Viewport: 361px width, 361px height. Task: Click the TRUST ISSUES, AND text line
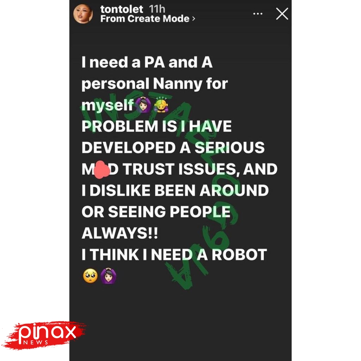[x=200, y=169]
